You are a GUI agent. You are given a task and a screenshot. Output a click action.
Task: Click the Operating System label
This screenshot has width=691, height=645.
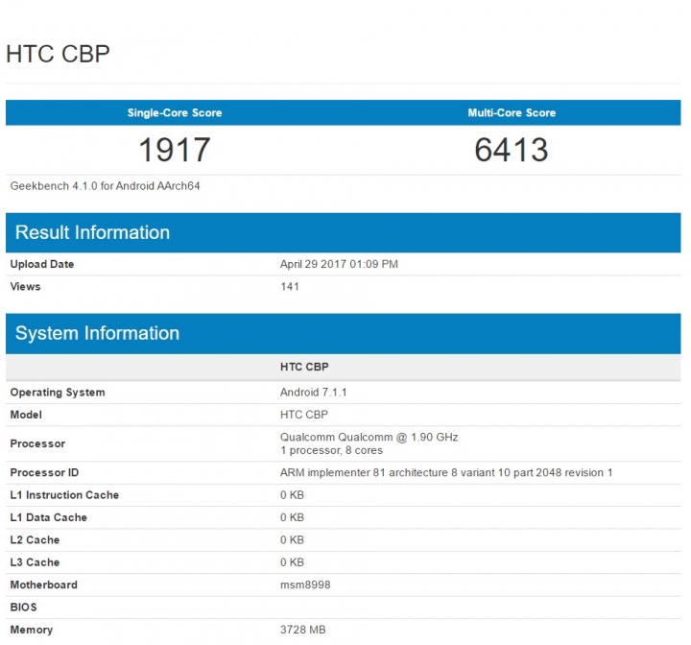[58, 393]
